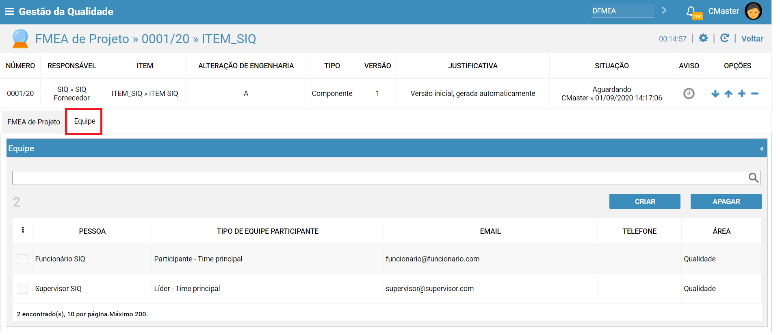Click the FMEA crystal ball logo

click(20, 39)
